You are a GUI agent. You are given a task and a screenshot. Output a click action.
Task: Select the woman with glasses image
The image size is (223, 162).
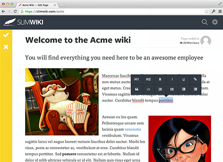pos(180,139)
